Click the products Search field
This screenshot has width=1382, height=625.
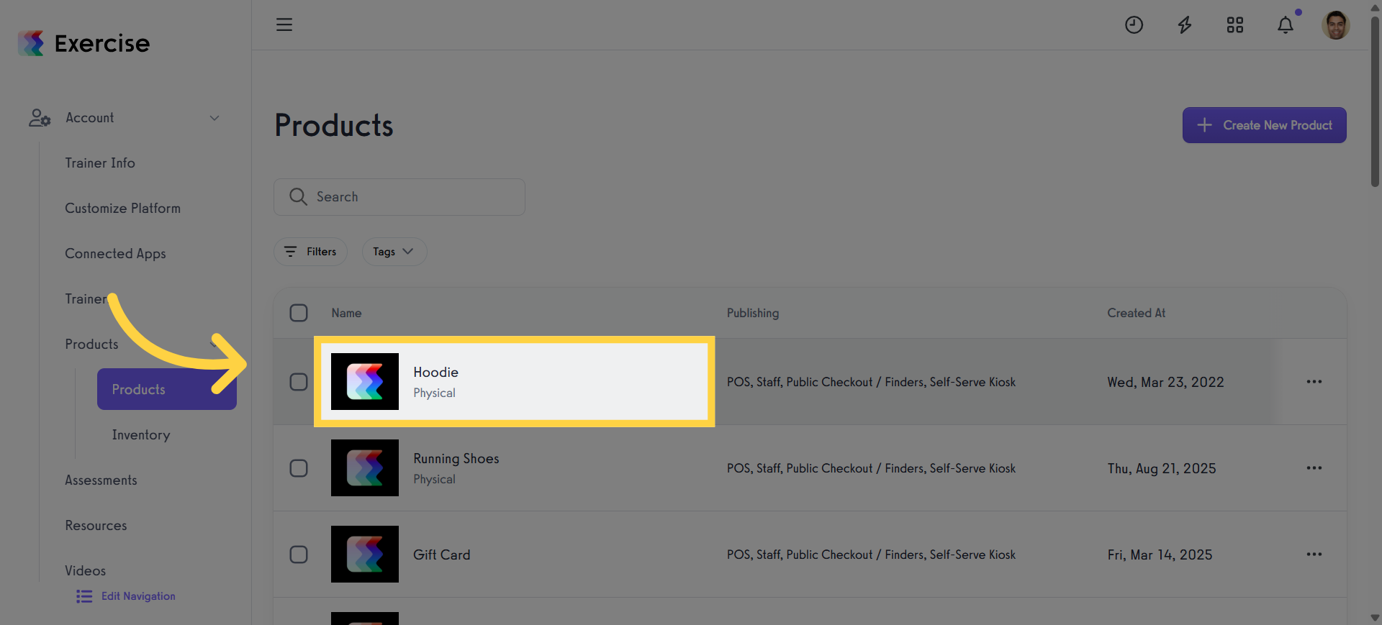[x=399, y=197]
